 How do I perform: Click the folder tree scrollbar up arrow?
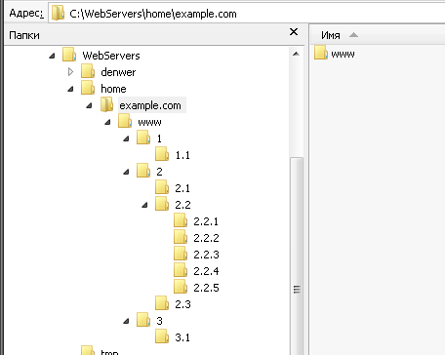pos(296,54)
